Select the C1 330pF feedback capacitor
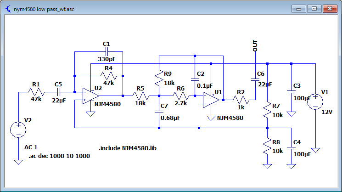This screenshot has width=342, height=192. (x=107, y=52)
